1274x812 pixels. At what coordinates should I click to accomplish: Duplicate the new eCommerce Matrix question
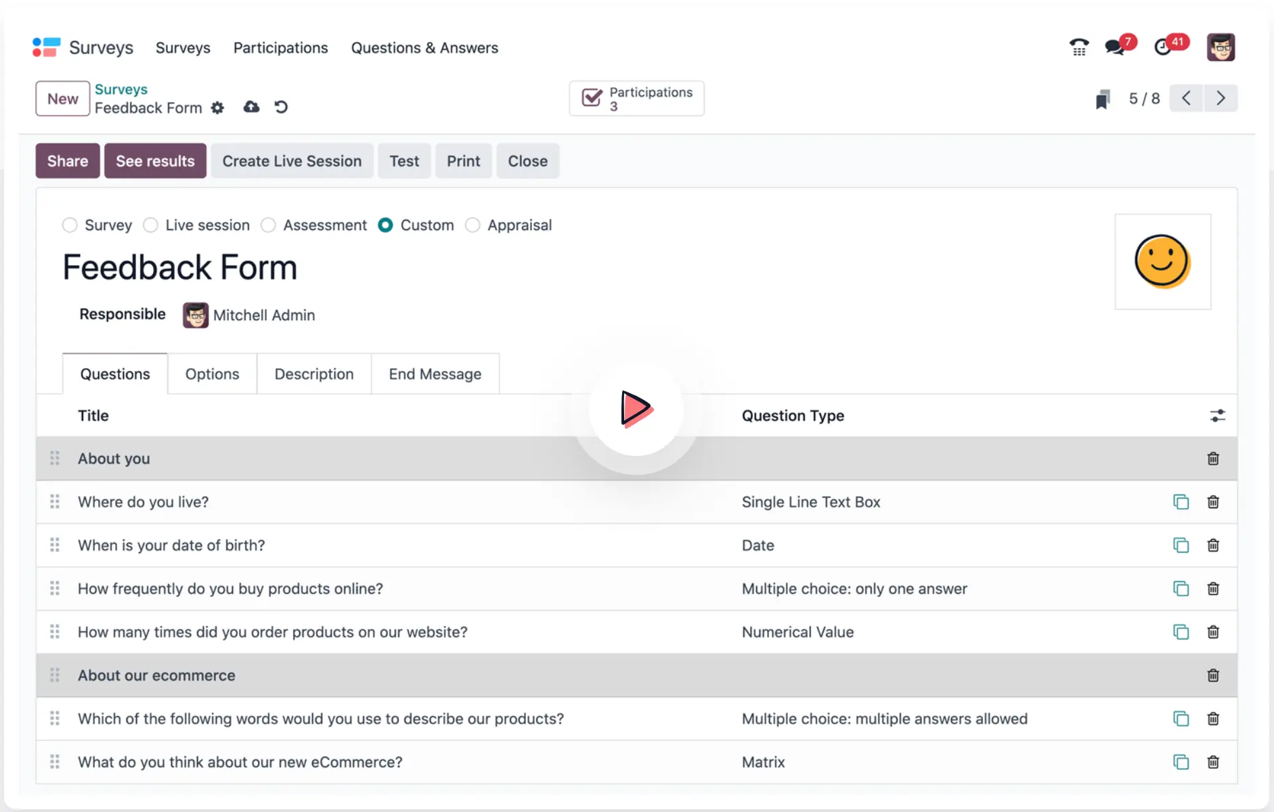pyautogui.click(x=1181, y=762)
